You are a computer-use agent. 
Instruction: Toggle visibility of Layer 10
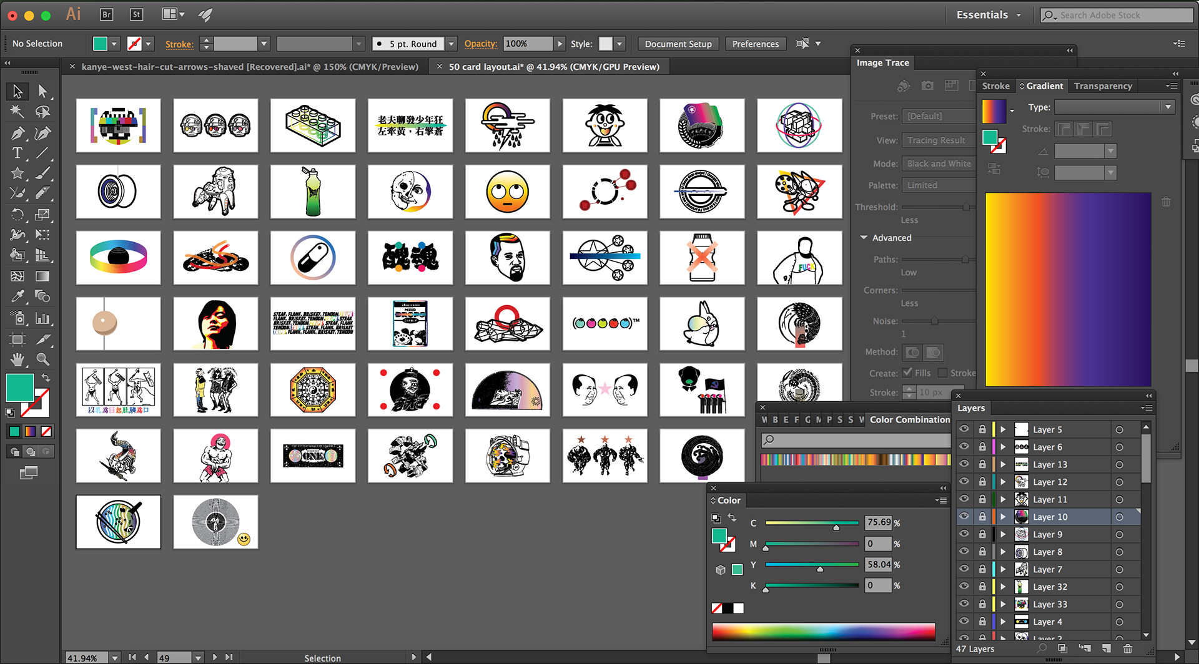point(965,517)
